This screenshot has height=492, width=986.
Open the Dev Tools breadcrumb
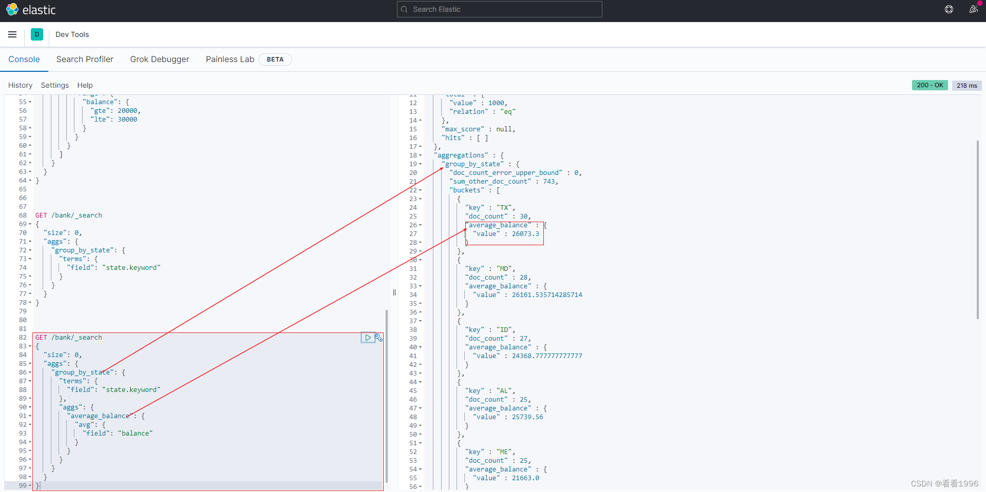click(72, 34)
